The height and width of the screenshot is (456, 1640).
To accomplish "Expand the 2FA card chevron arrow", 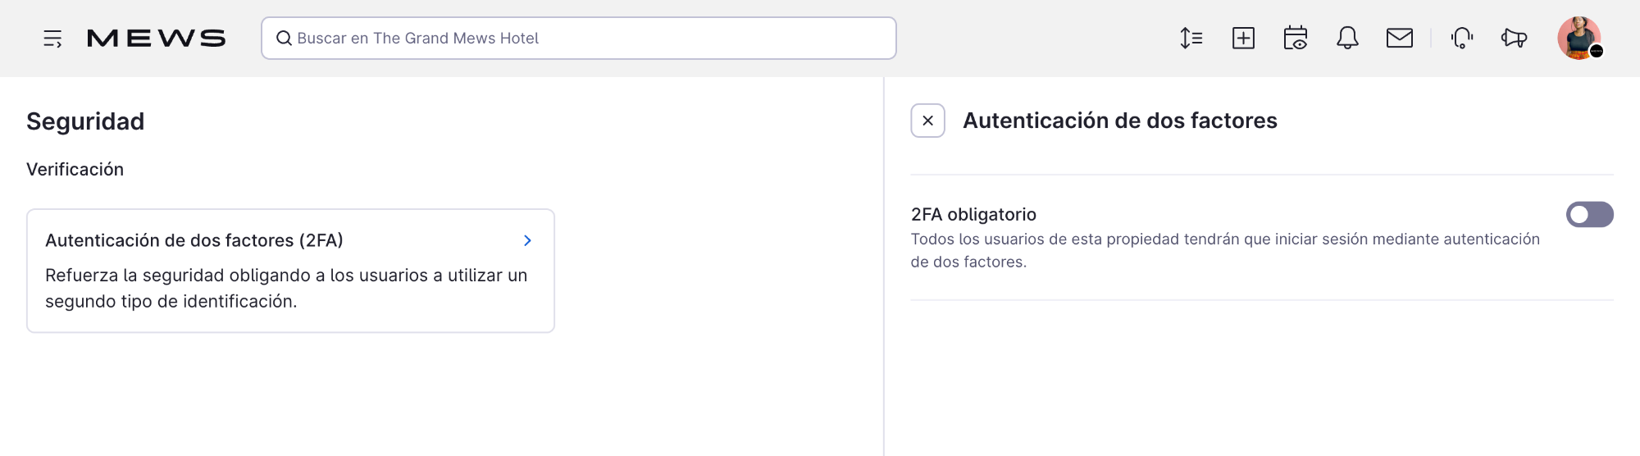I will tap(527, 240).
